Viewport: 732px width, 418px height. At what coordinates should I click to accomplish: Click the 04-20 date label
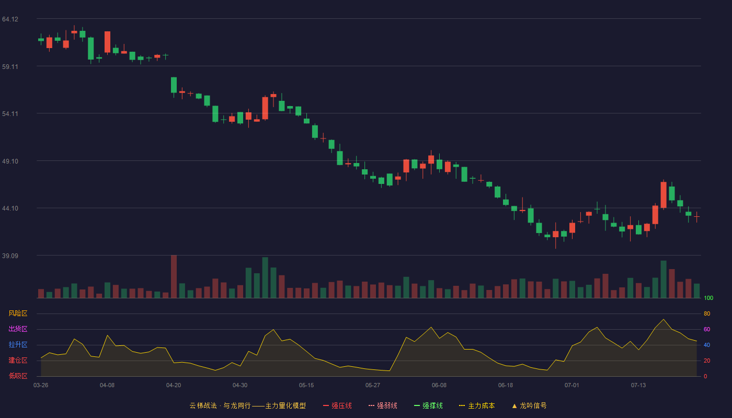pyautogui.click(x=174, y=385)
